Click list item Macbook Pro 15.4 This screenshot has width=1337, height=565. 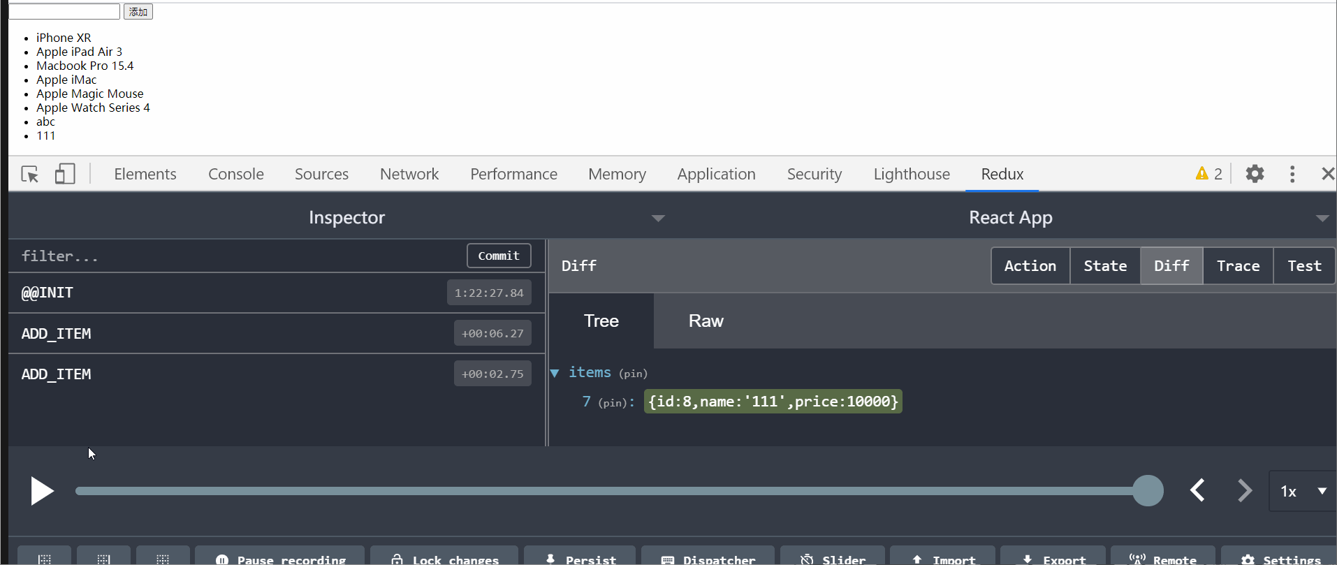(x=85, y=66)
